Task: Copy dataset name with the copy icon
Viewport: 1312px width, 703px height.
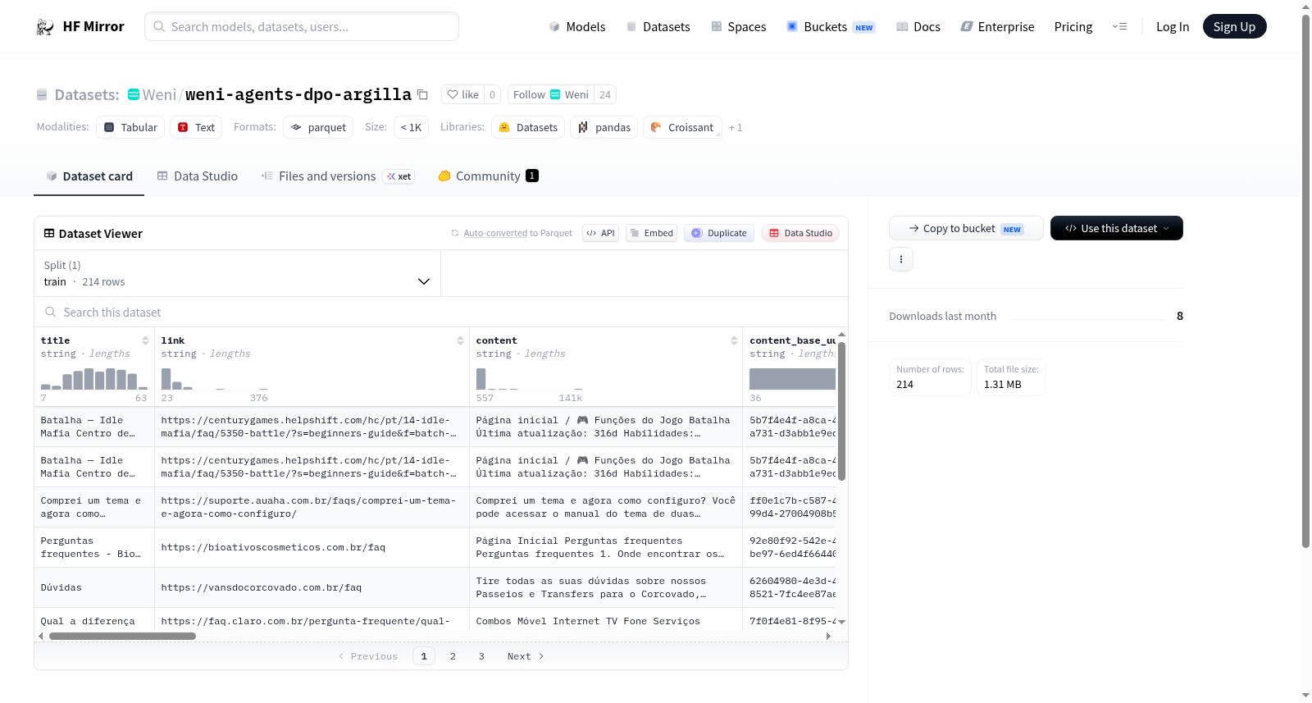Action: tap(422, 94)
